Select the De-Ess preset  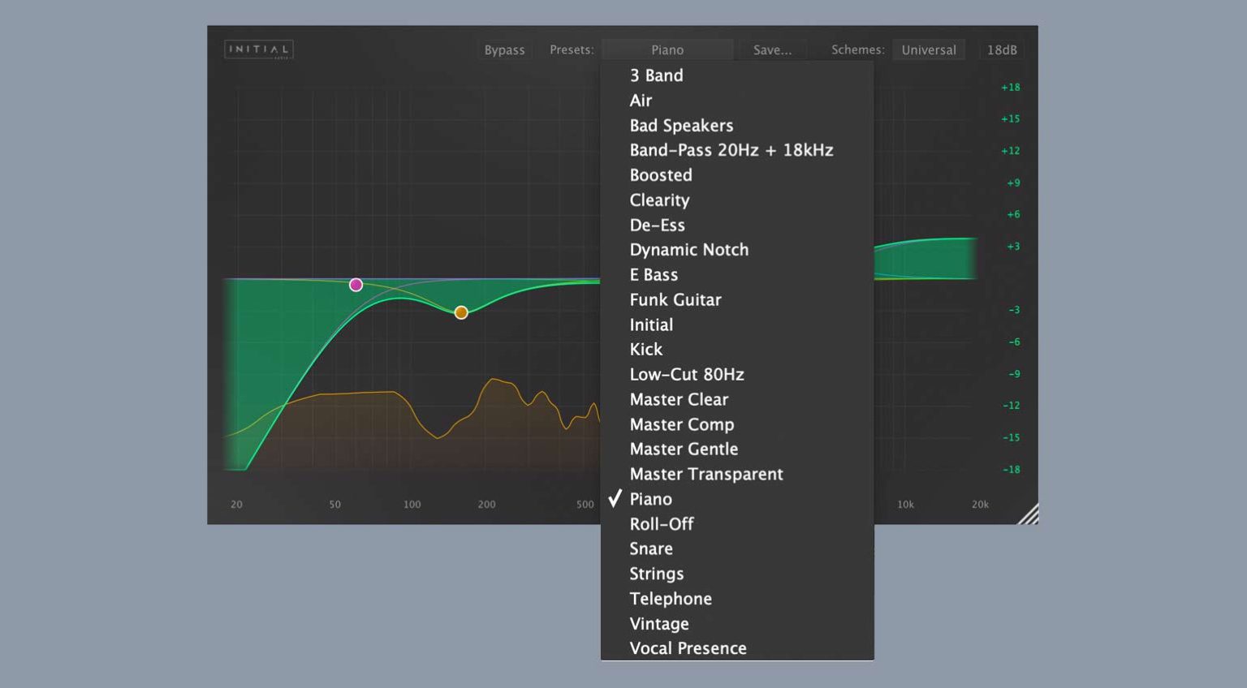pyautogui.click(x=657, y=225)
